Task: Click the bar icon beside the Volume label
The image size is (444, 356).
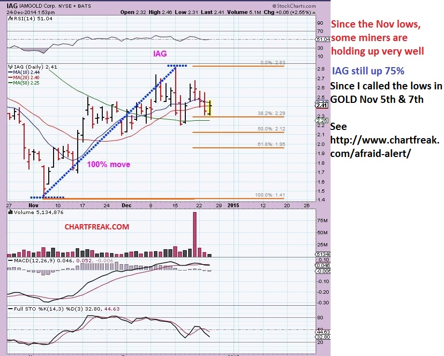Action: [11, 212]
